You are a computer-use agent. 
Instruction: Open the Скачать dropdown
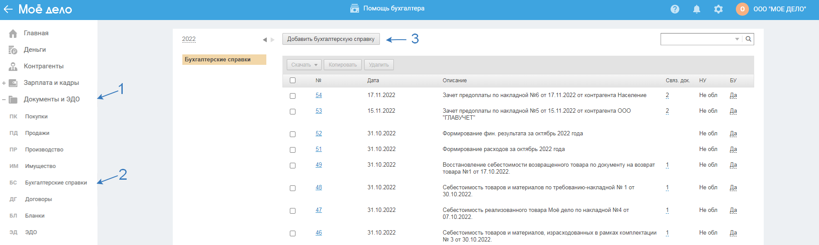point(304,65)
